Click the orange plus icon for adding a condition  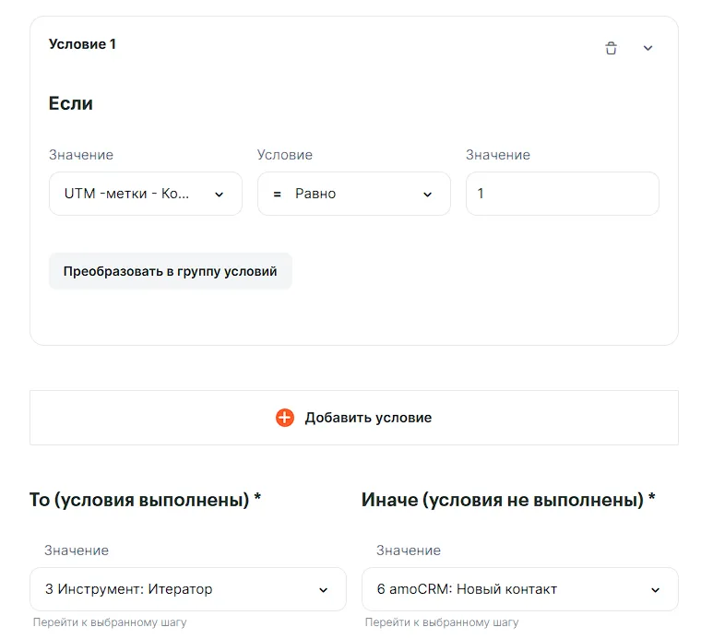pos(285,418)
